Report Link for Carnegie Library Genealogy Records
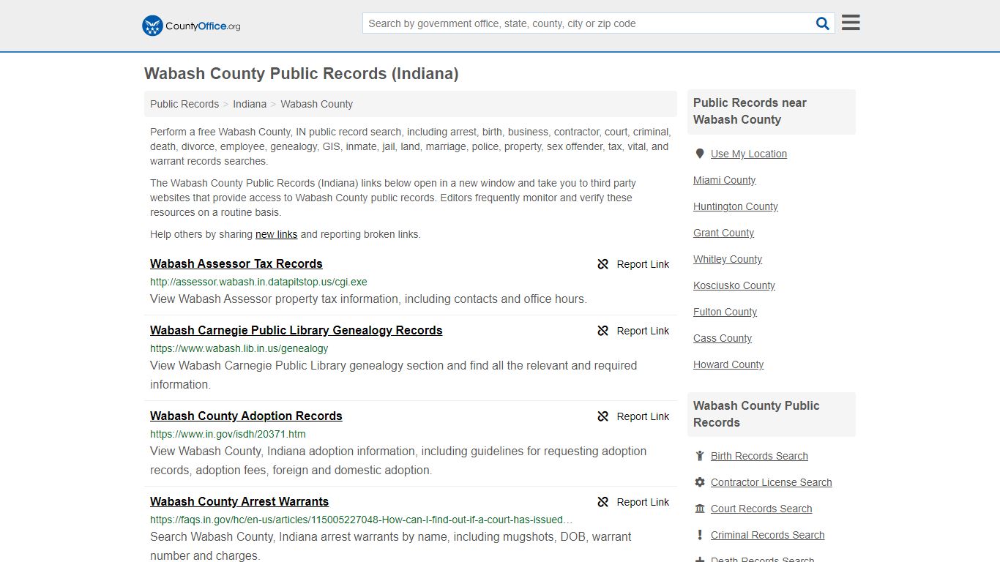 pos(643,331)
